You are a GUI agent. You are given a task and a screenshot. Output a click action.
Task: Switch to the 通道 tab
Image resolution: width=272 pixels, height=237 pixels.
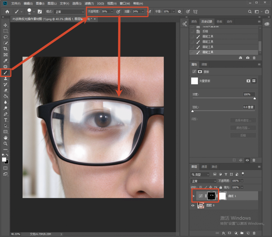(x=204, y=167)
